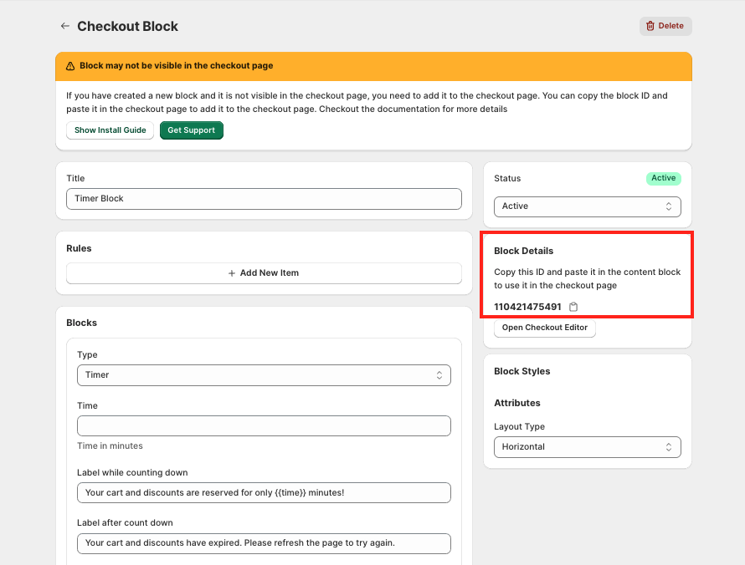Click the Checkout Block page title
Screen dimensions: 745x565
pos(127,26)
